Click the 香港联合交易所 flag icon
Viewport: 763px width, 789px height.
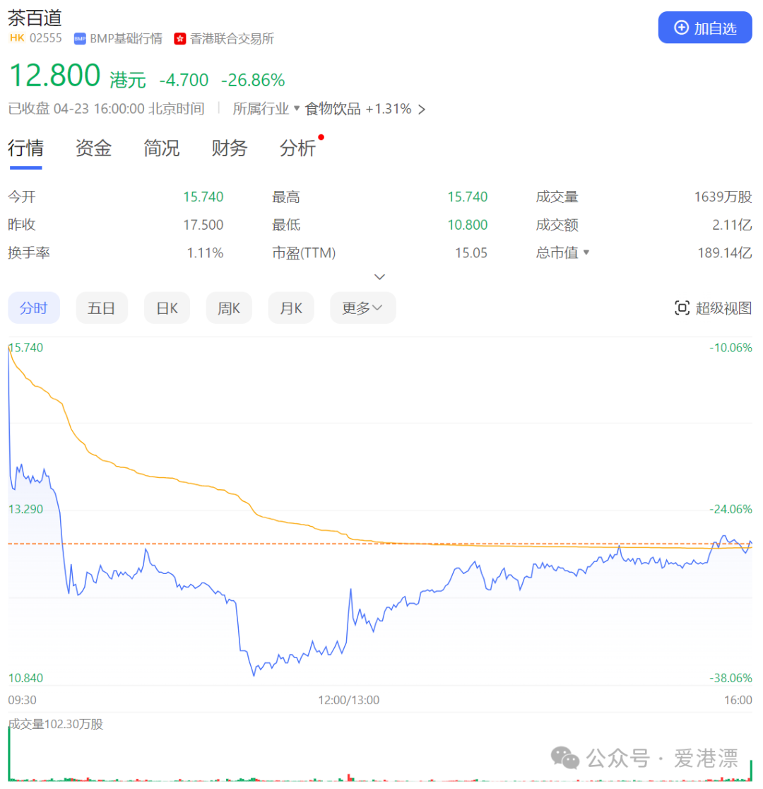coord(180,39)
